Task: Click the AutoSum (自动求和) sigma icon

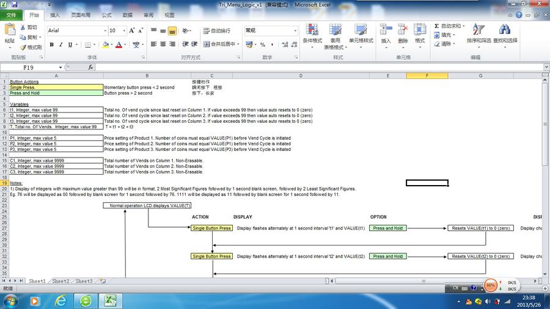Action: (x=436, y=26)
